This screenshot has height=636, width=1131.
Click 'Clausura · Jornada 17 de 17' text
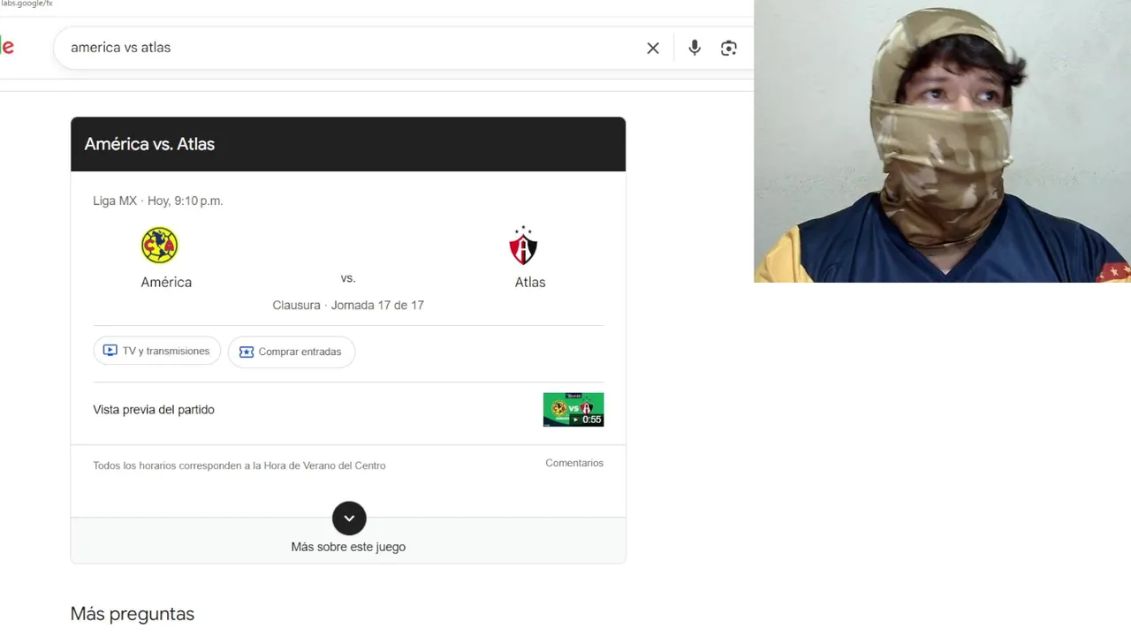pos(348,305)
